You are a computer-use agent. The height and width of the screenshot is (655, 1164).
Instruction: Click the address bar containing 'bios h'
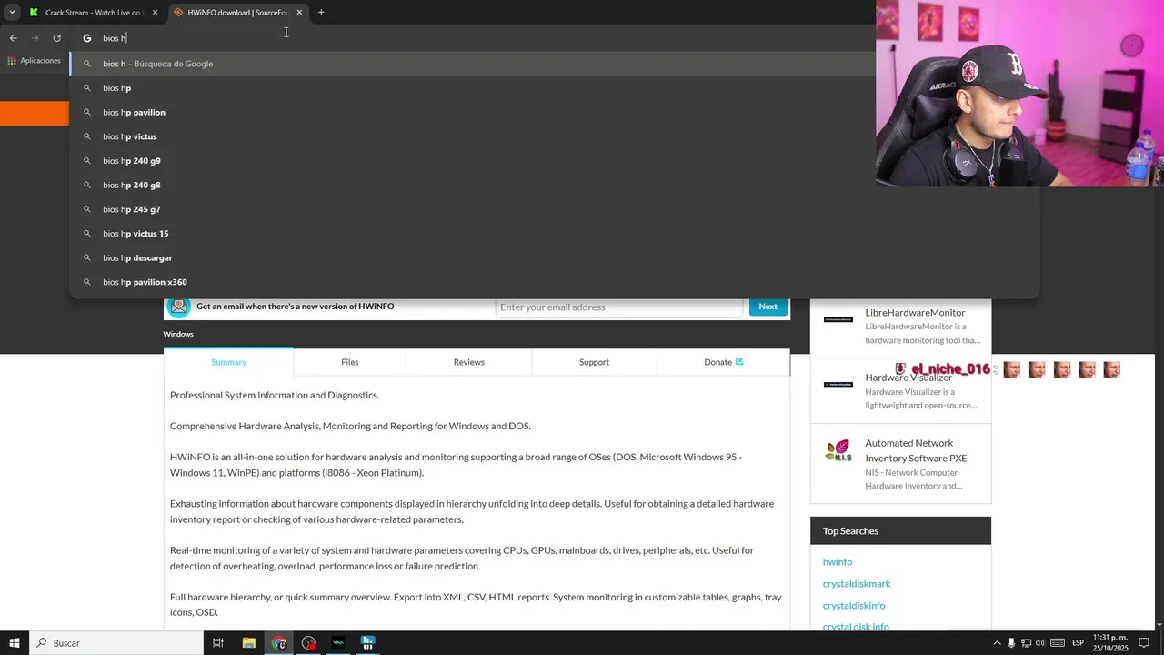473,38
